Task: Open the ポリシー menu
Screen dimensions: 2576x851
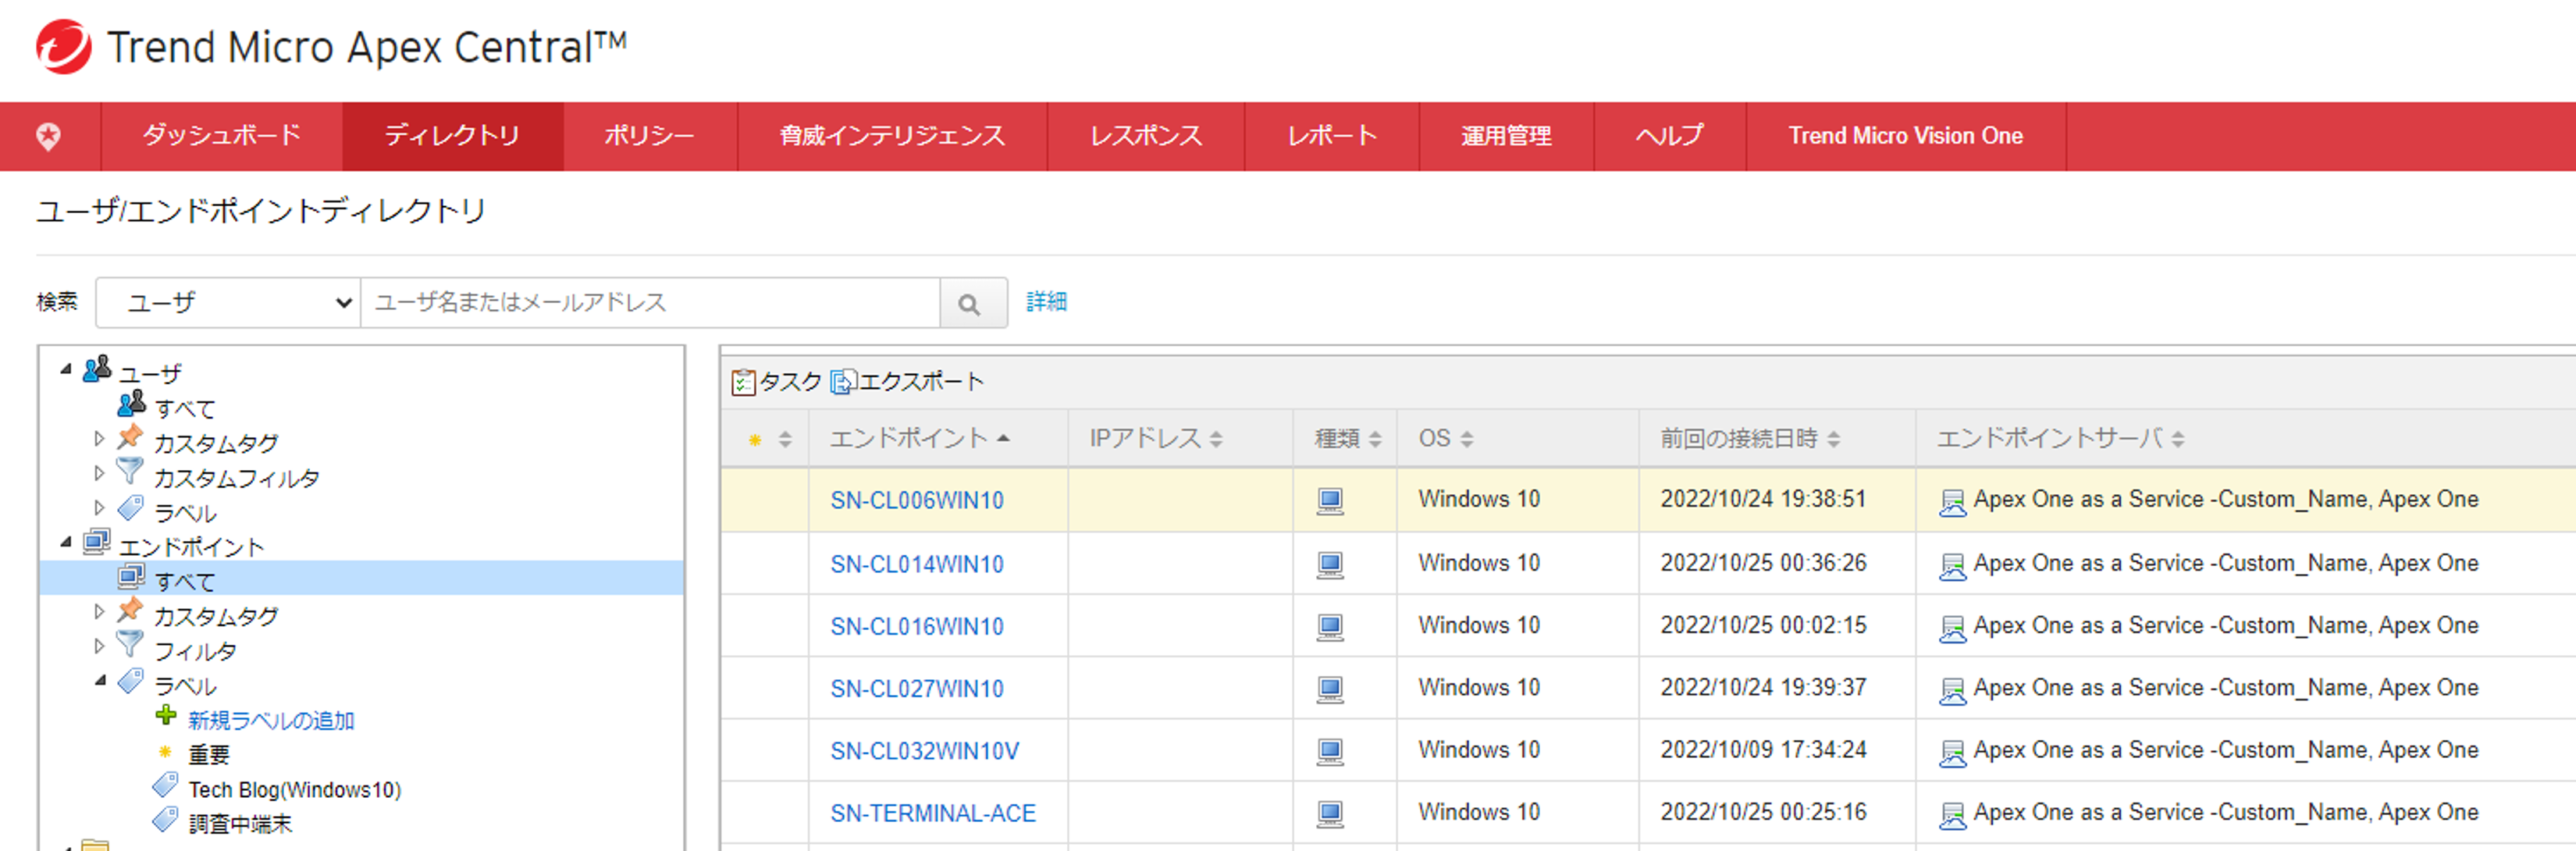Action: (649, 136)
